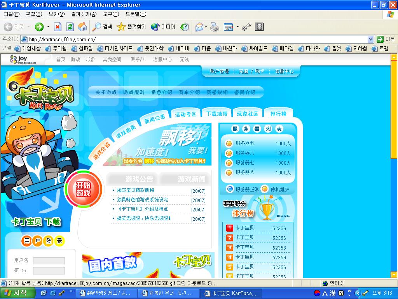The height and width of the screenshot is (299, 398).
Task: Open the 도구(T) menu
Action: pos(111,14)
